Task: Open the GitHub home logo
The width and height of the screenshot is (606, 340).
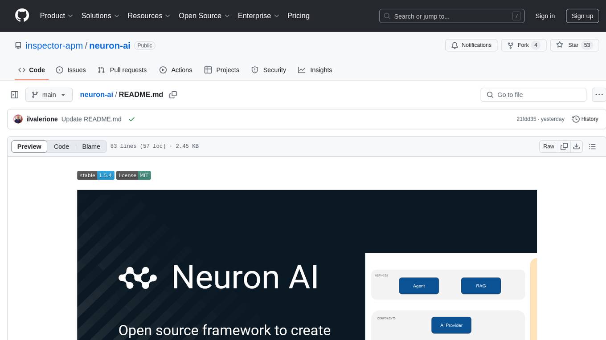Action: coord(22,16)
